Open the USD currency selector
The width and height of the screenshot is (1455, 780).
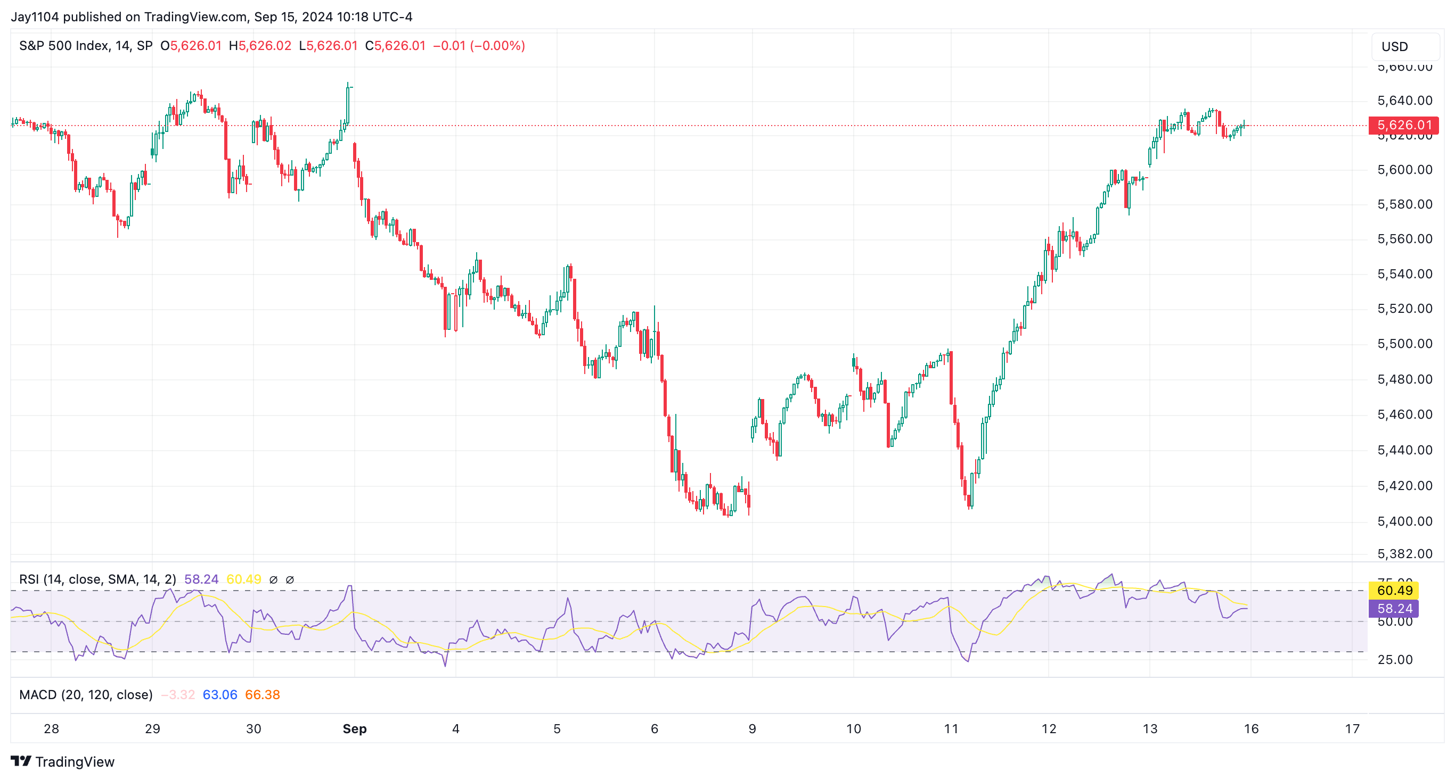tap(1405, 47)
